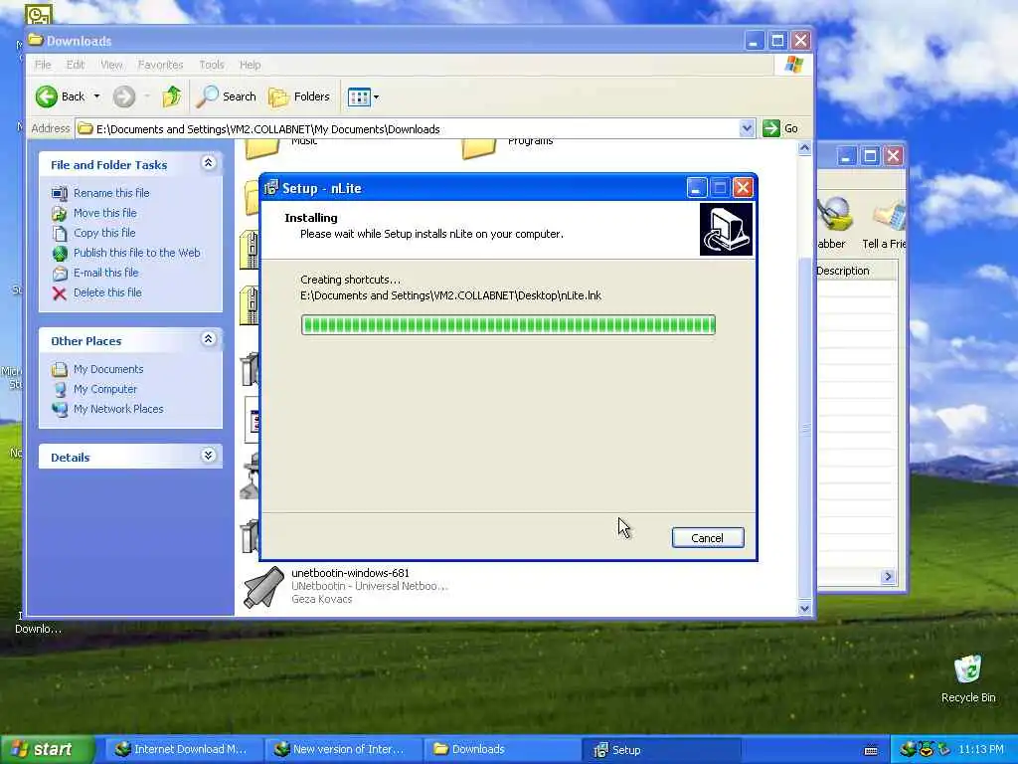
Task: Open the Tools menu
Action: tap(212, 65)
